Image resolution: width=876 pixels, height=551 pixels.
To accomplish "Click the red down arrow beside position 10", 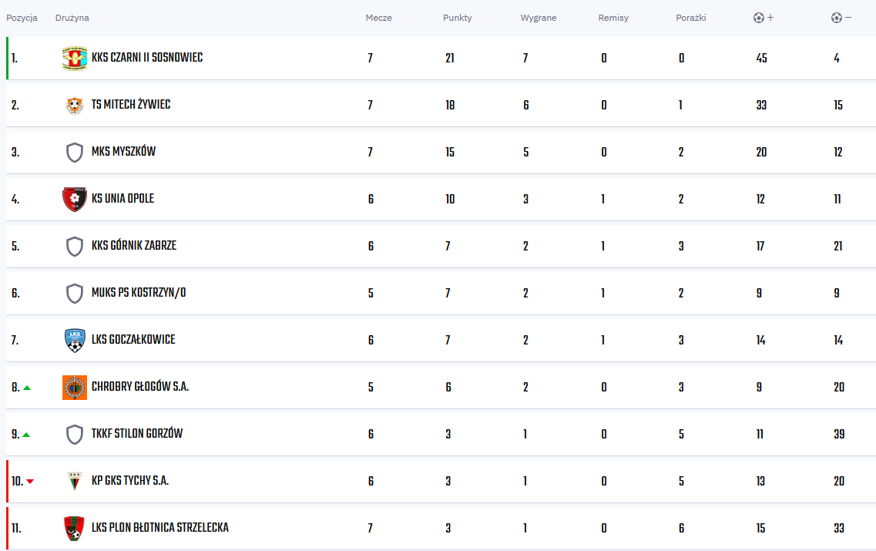I will [x=30, y=482].
